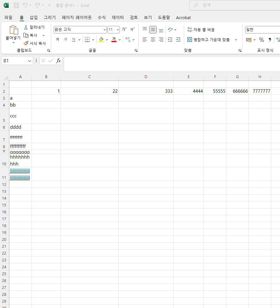This screenshot has width=280, height=308.
Task: Open the font name 맑은 고딕 dropdown
Action: (x=105, y=30)
